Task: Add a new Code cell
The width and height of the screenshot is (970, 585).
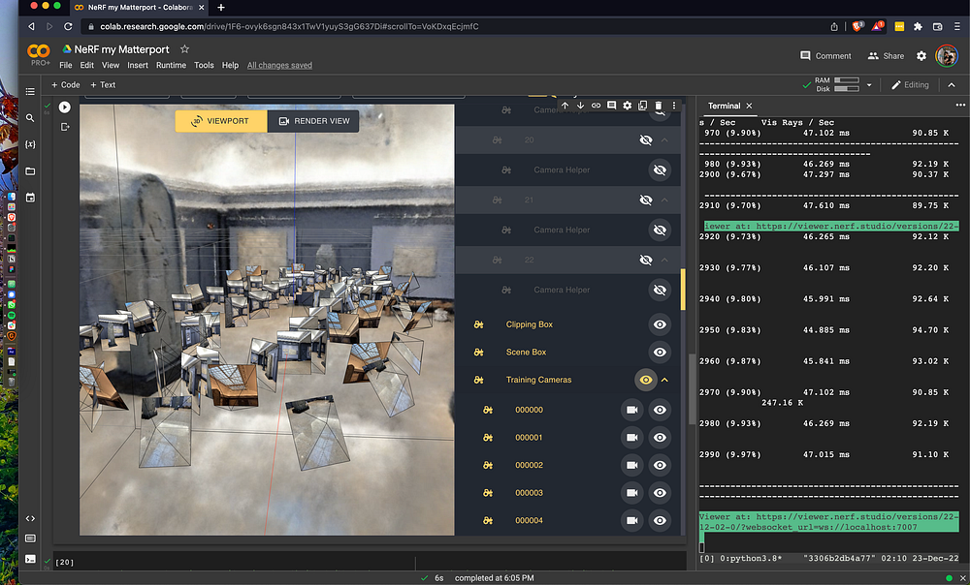Action: click(x=66, y=85)
